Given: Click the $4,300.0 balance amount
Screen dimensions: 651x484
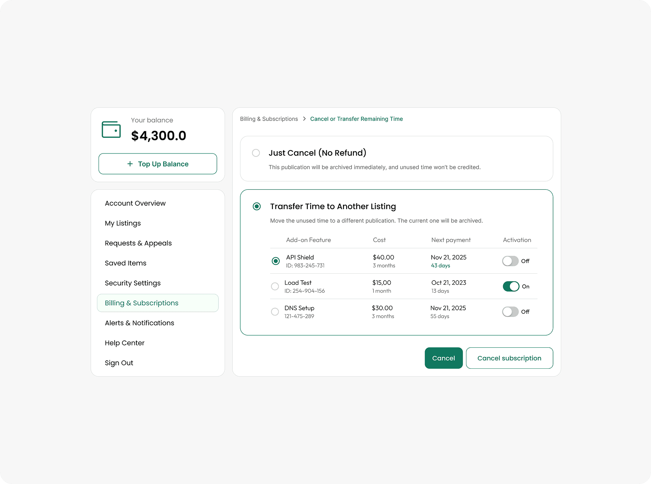Looking at the screenshot, I should coord(159,136).
